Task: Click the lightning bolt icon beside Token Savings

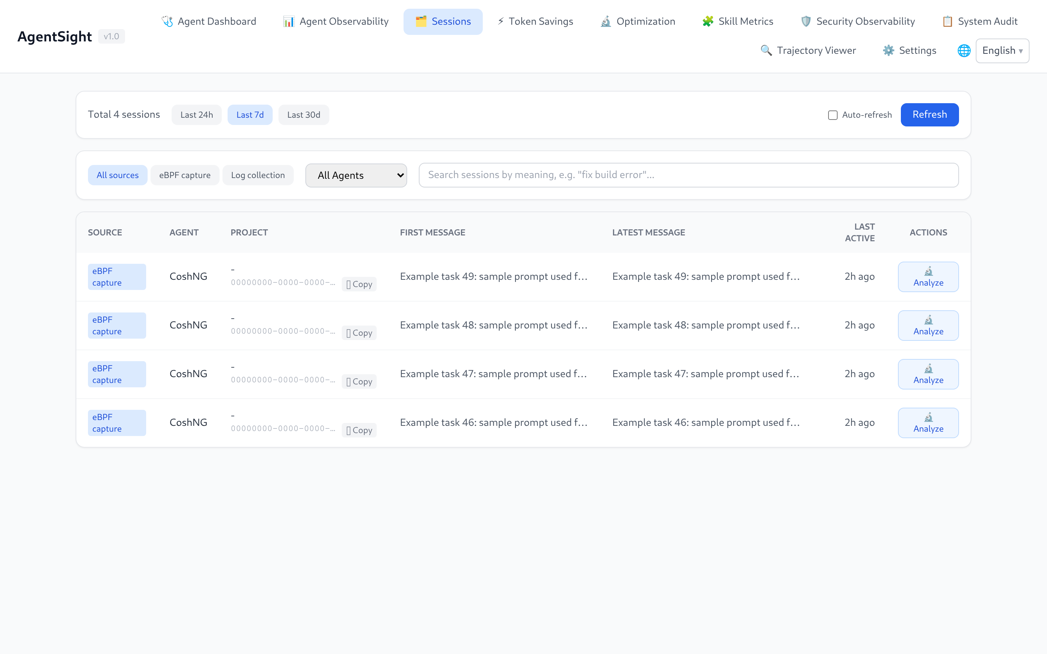Action: click(x=501, y=22)
